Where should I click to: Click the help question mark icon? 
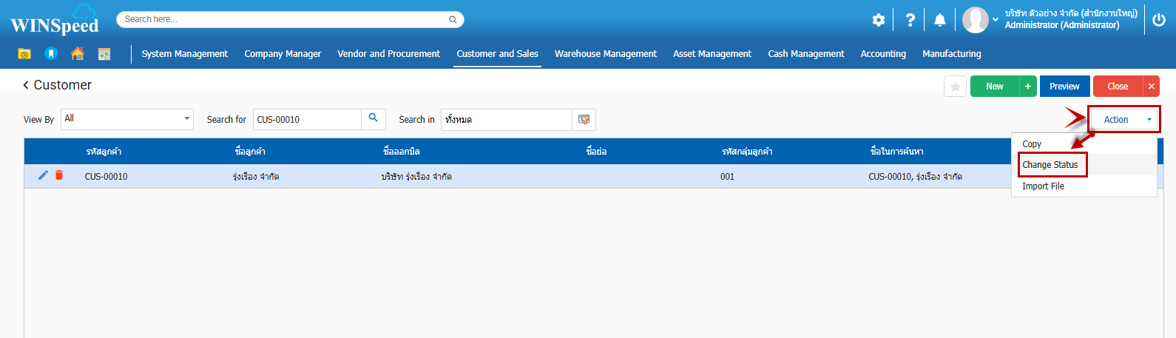tap(910, 20)
